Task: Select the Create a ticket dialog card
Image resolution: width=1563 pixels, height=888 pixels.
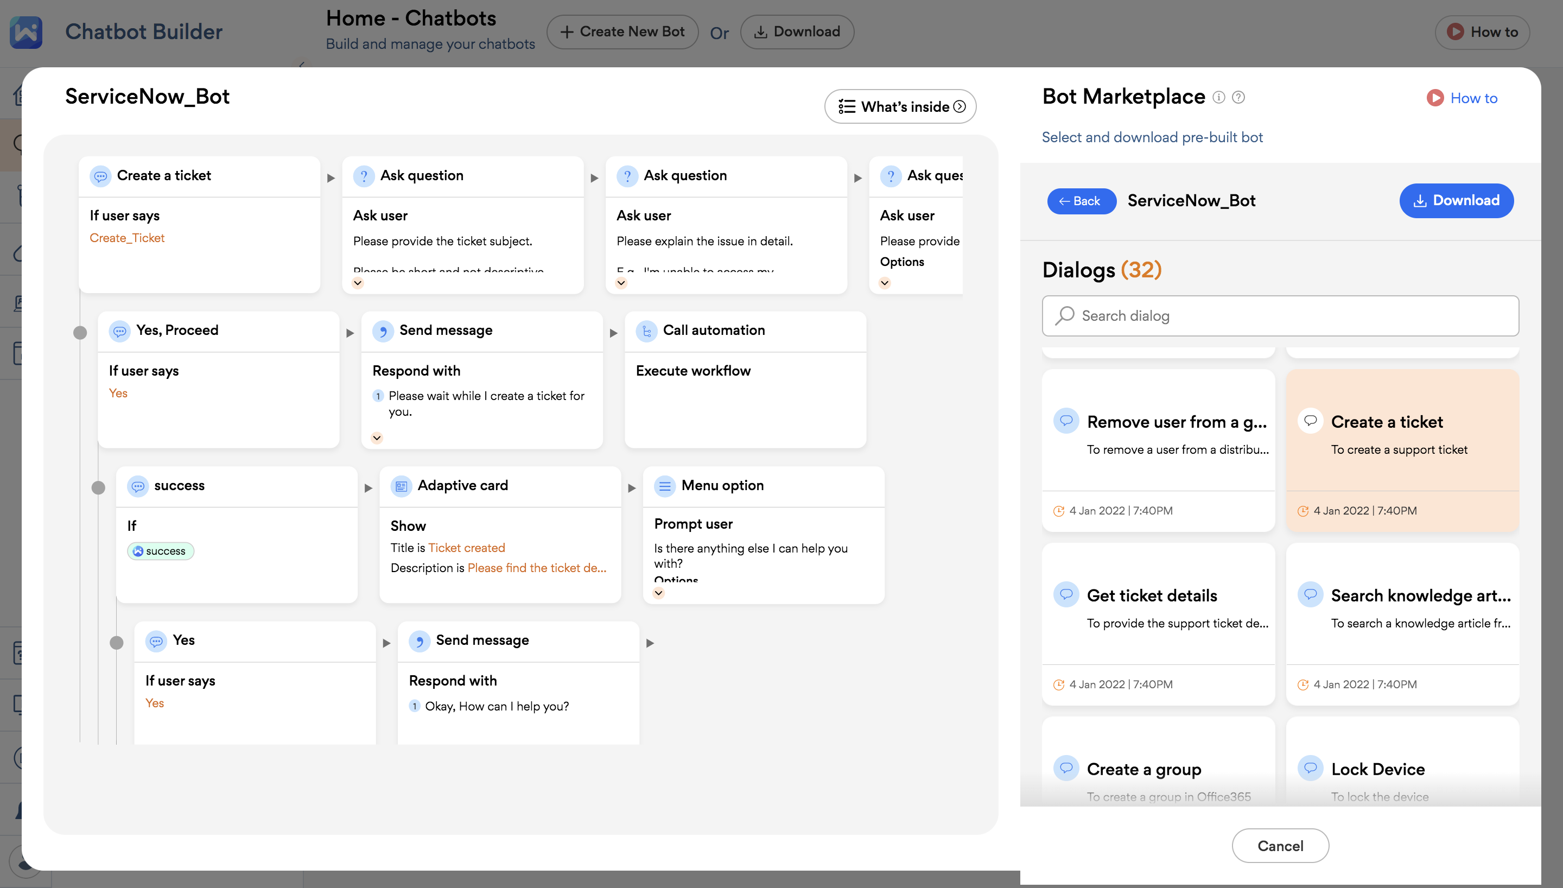Action: click(x=1402, y=449)
